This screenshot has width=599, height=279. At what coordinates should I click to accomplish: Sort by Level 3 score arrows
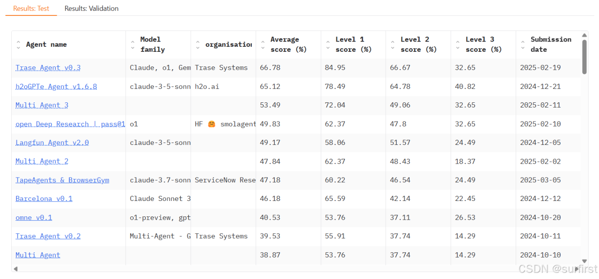[x=458, y=45]
